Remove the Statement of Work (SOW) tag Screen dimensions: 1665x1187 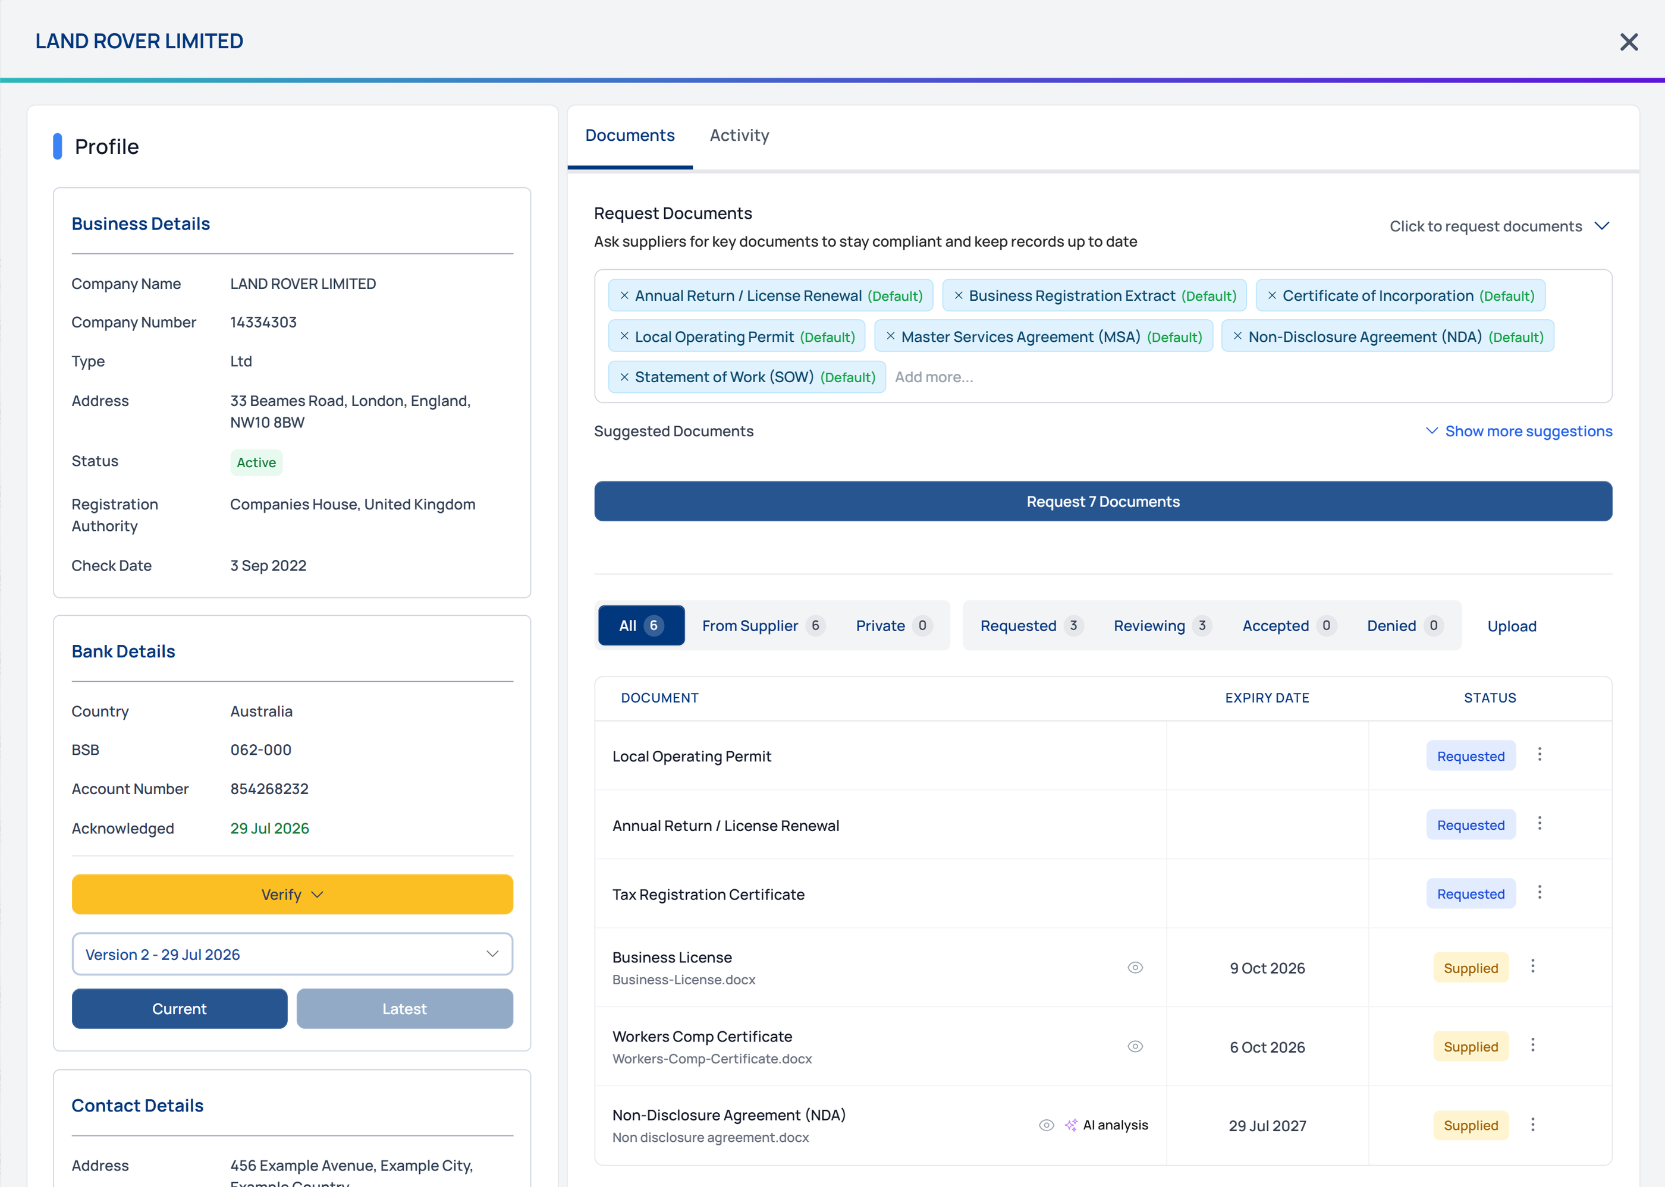pyautogui.click(x=624, y=377)
